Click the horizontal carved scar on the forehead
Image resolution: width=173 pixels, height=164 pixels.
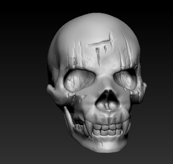tap(101, 43)
